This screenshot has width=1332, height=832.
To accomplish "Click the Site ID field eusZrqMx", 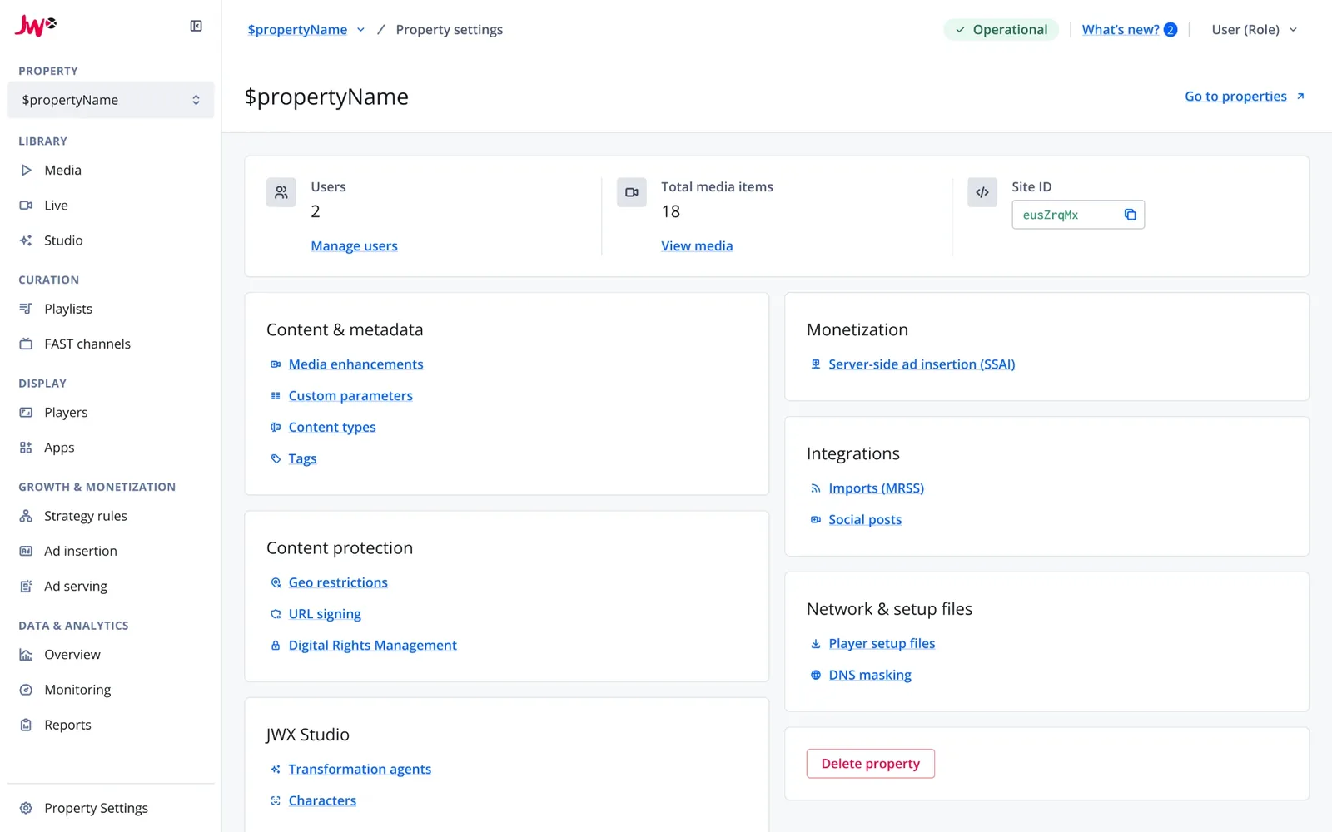I will click(1078, 215).
